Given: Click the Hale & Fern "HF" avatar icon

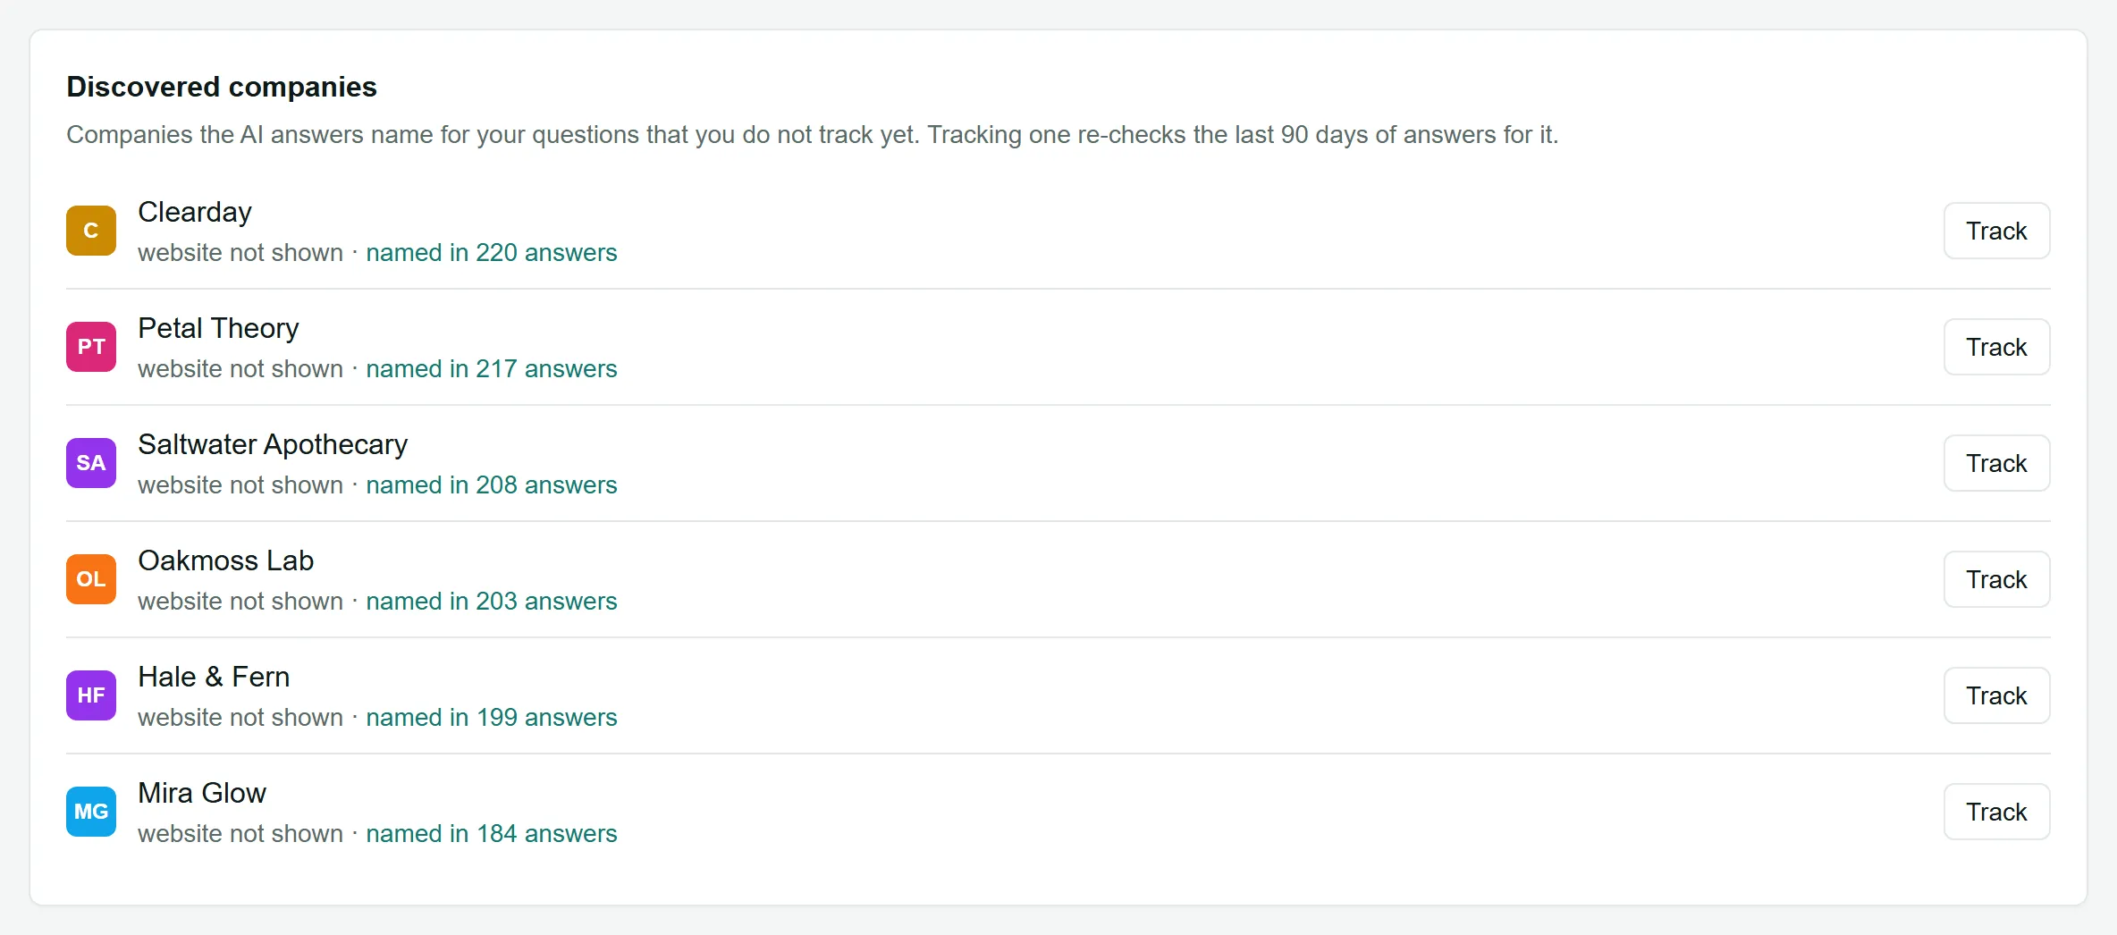Looking at the screenshot, I should point(91,695).
